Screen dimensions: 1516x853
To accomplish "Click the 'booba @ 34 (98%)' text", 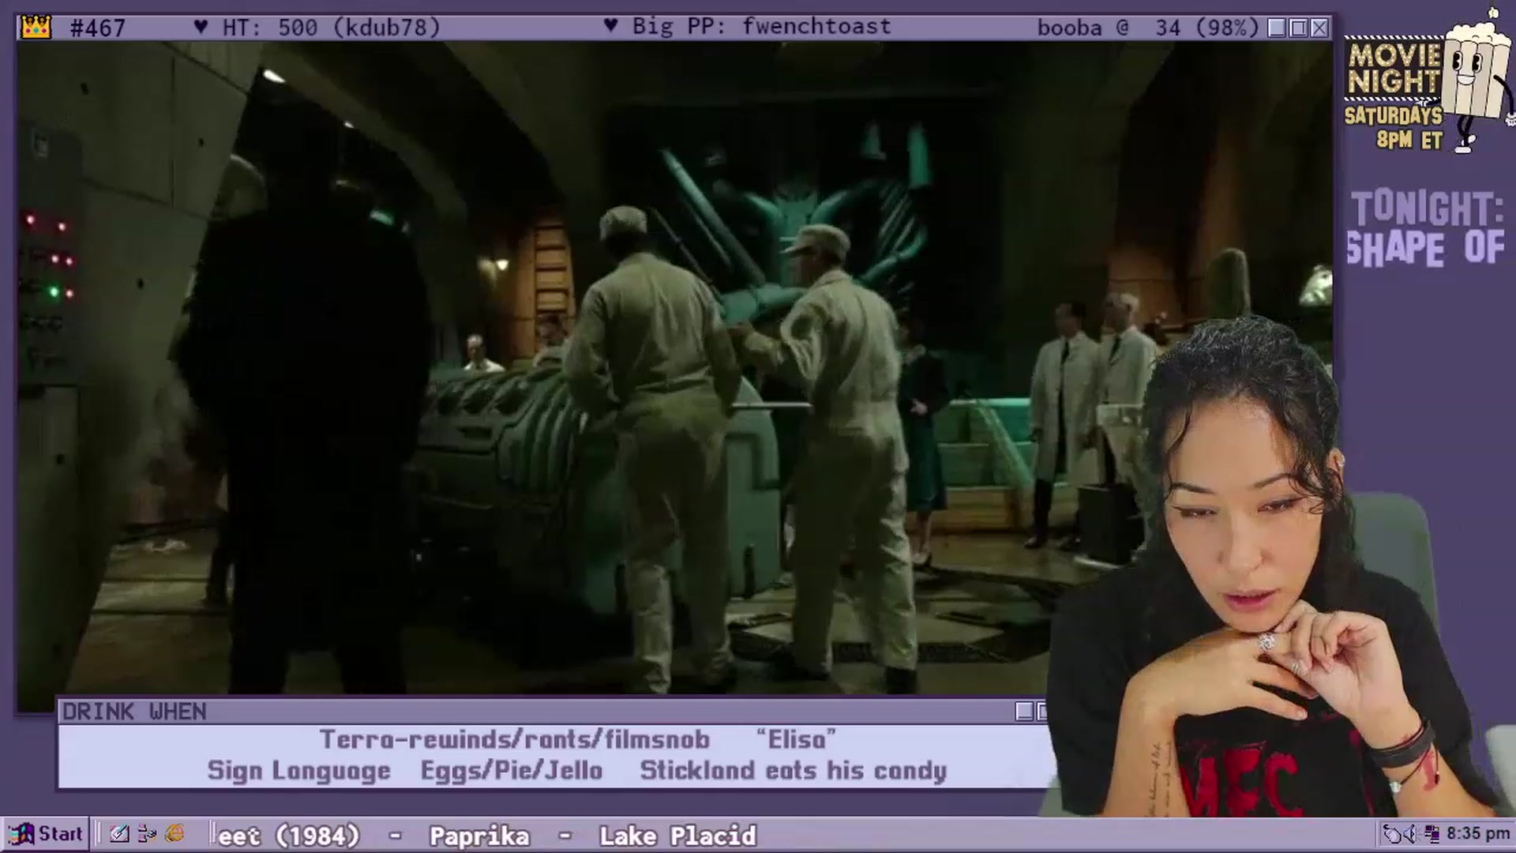I will (x=1147, y=28).
